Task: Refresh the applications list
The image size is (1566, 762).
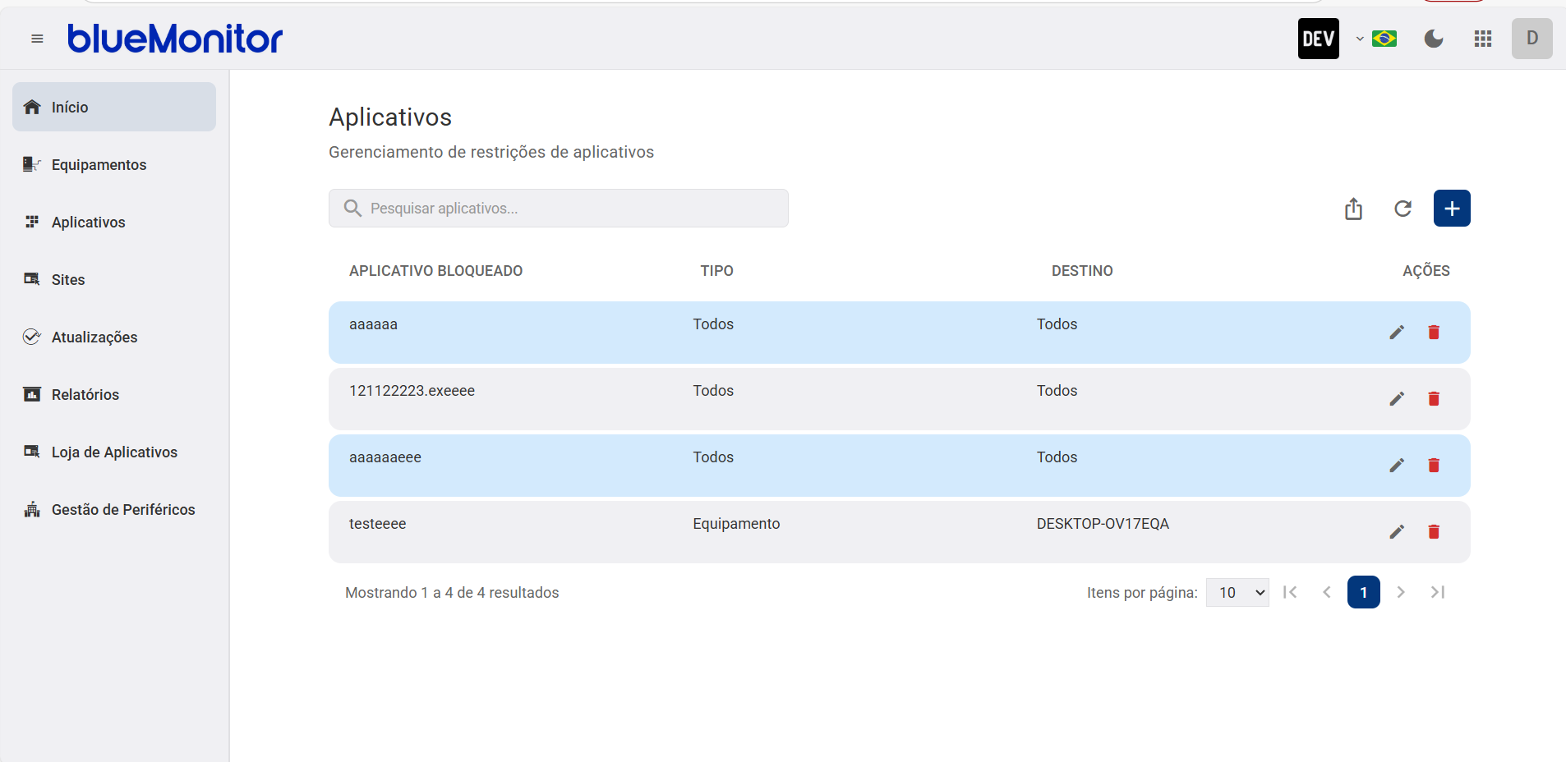Action: point(1402,209)
